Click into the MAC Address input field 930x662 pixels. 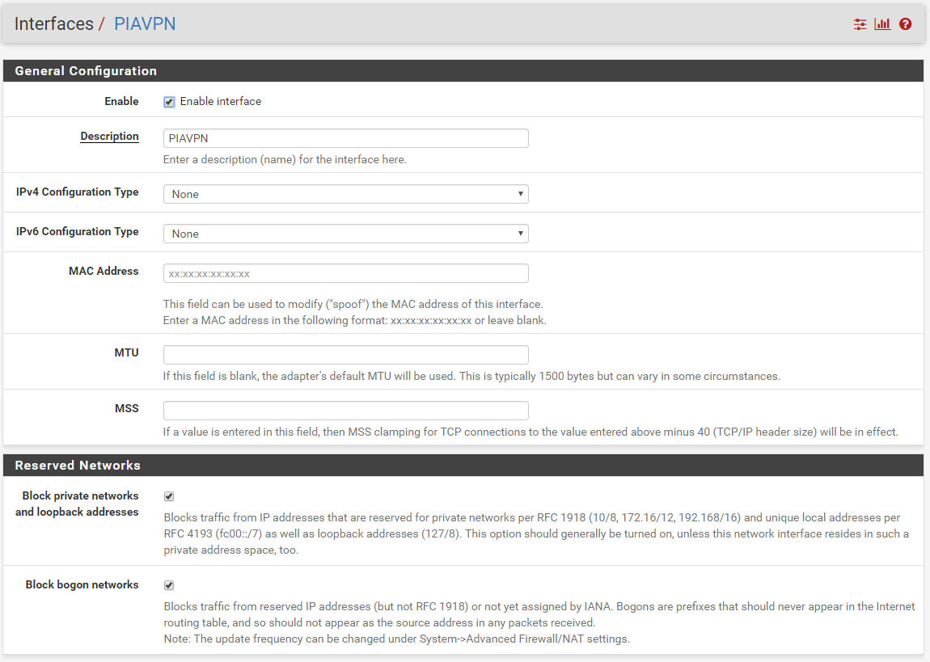[346, 273]
